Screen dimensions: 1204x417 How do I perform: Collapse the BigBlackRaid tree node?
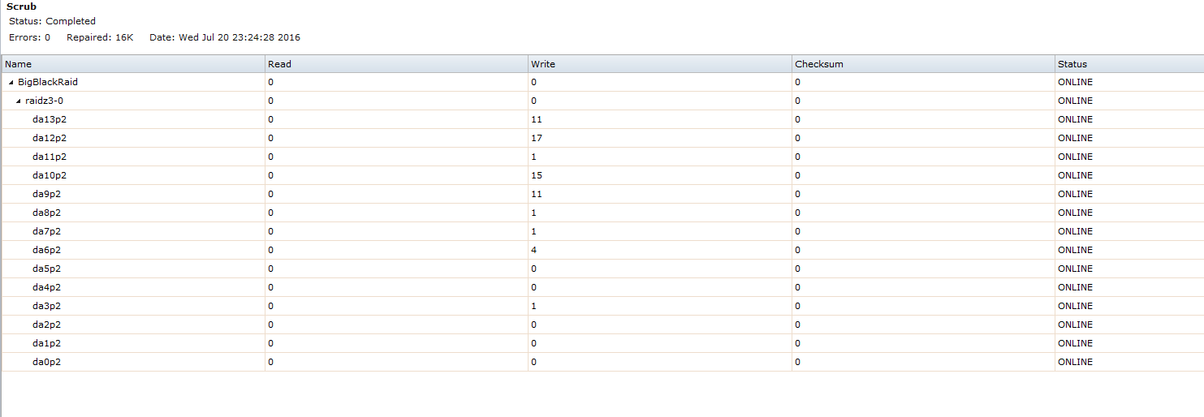click(x=11, y=83)
